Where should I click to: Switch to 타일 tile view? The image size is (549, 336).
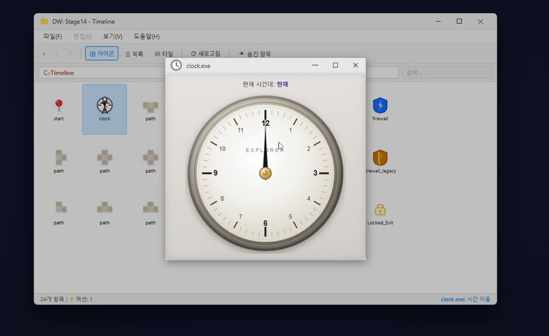pos(164,54)
